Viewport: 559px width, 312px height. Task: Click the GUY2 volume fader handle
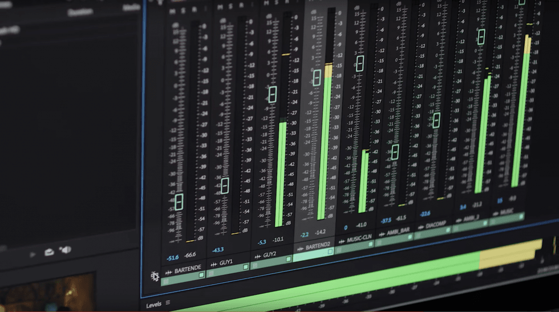click(x=273, y=95)
